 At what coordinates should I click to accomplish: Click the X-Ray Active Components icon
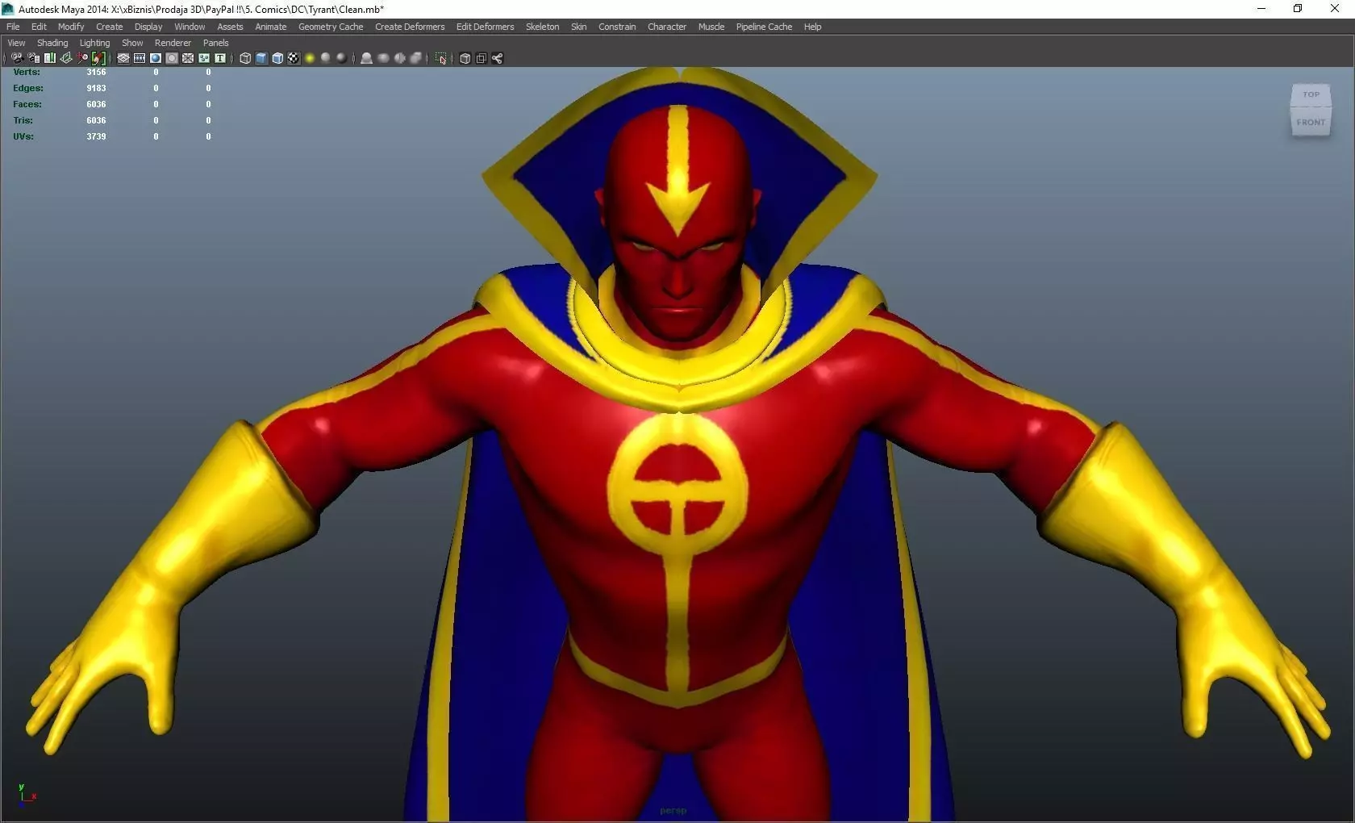point(482,58)
